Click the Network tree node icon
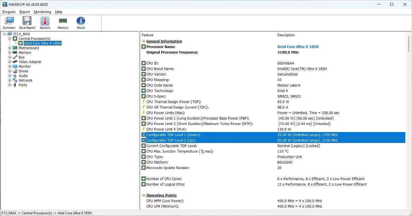 (x=15, y=80)
